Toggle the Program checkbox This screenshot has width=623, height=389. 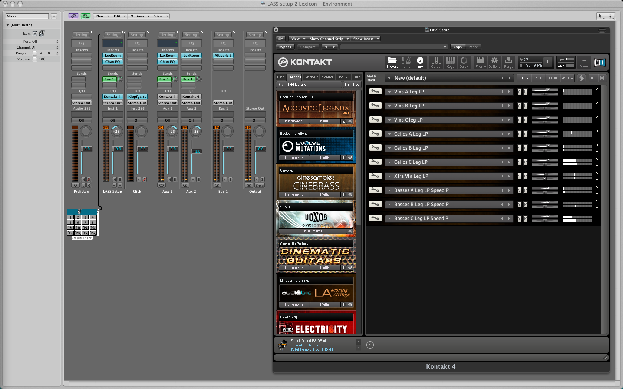[35, 53]
